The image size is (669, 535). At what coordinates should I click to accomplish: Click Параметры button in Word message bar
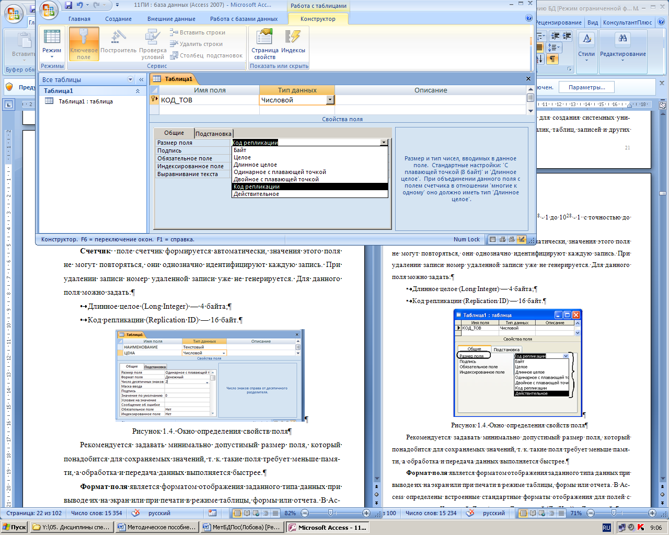(x=587, y=87)
